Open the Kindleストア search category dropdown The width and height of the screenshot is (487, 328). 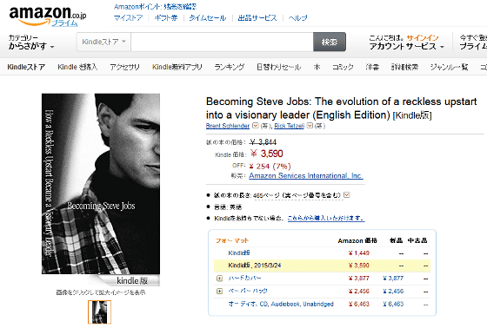coord(103,42)
